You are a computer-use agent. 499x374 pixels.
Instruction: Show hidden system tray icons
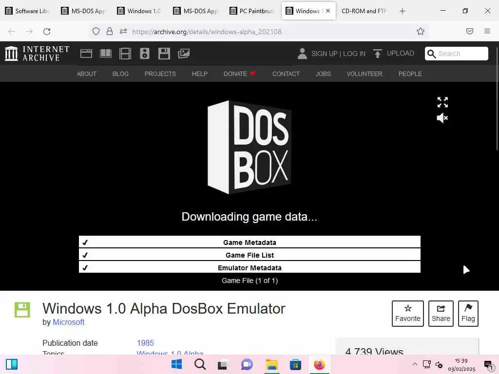(x=414, y=364)
